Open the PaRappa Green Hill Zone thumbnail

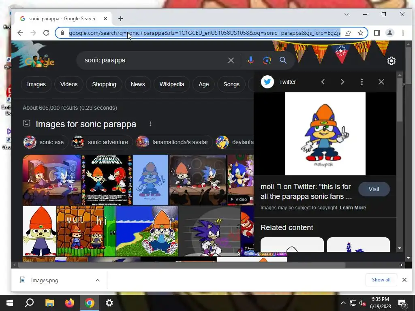147,231
